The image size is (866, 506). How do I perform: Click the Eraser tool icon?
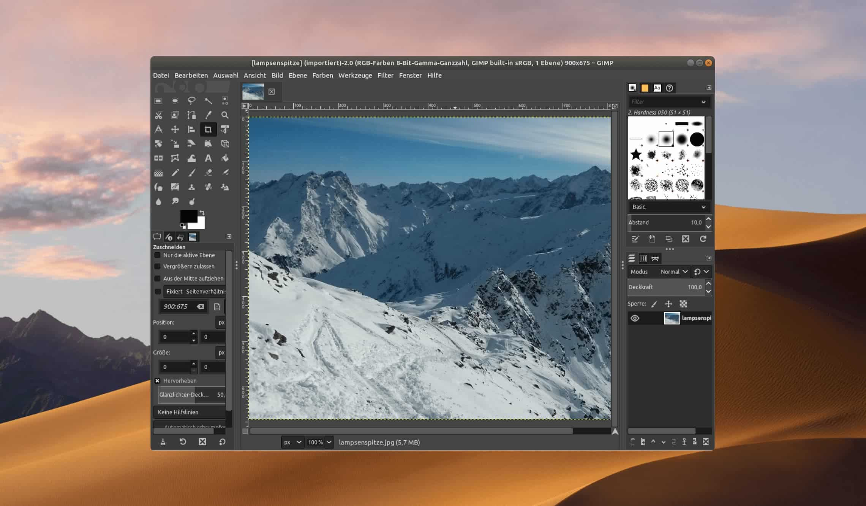[x=208, y=172]
